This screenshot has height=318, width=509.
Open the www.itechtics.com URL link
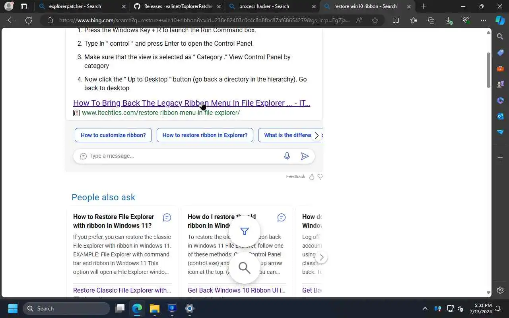point(161,112)
